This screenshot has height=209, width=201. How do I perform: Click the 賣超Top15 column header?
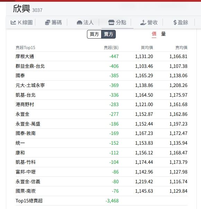pos(25,48)
